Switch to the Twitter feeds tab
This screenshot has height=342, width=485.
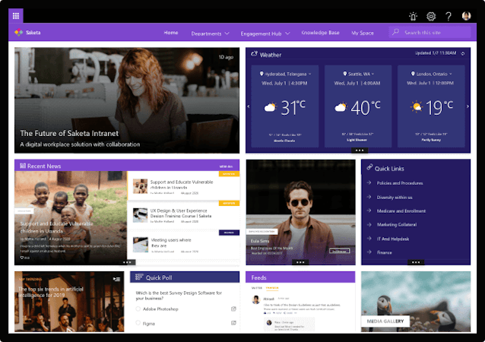pos(257,288)
